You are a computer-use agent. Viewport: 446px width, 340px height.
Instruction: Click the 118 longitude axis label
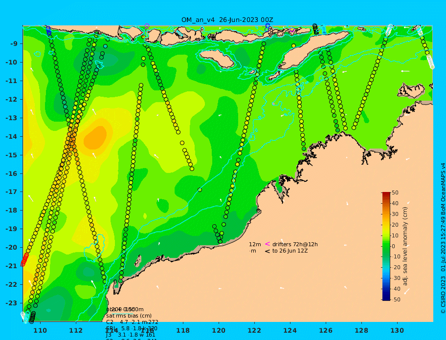tap(183, 330)
